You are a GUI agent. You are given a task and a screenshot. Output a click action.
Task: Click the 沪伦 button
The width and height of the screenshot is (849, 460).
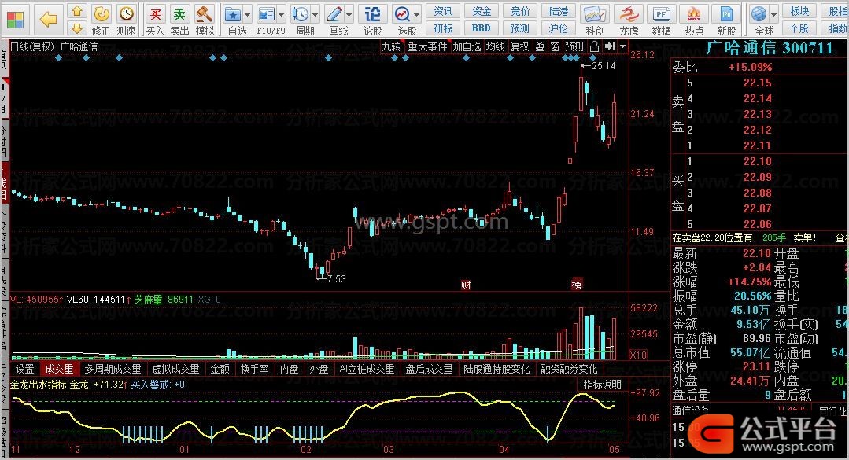tap(559, 28)
